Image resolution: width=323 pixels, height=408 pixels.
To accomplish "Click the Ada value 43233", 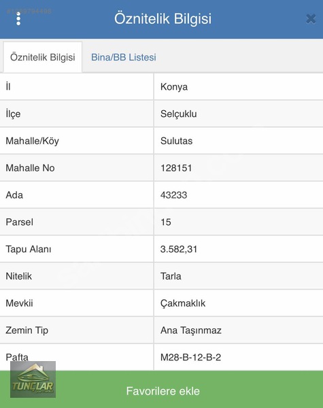I will [x=173, y=195].
